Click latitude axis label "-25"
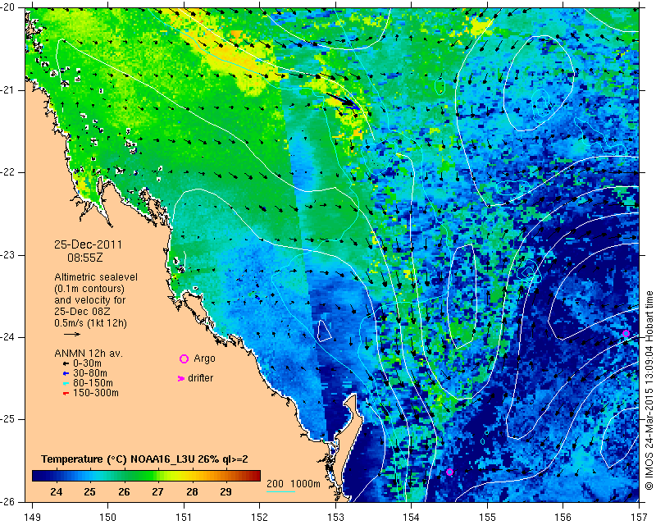 pyautogui.click(x=8, y=420)
